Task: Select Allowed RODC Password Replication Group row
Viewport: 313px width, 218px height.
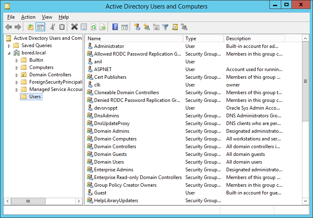Action: coord(186,54)
